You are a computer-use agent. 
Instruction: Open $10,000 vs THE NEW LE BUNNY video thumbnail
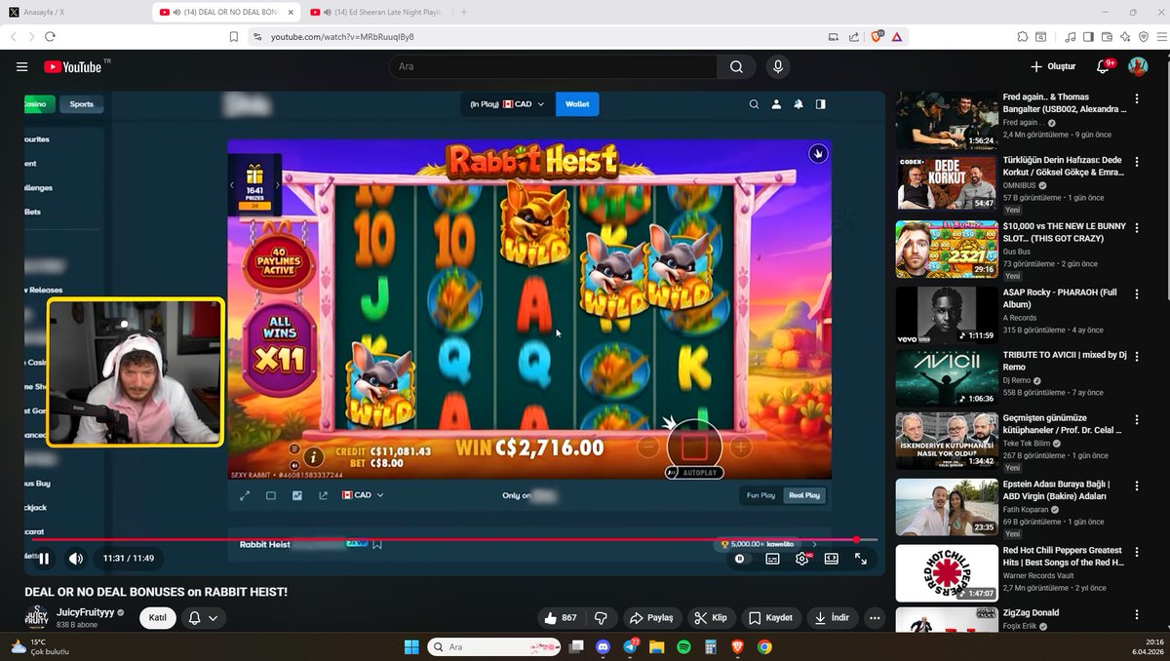coord(947,249)
